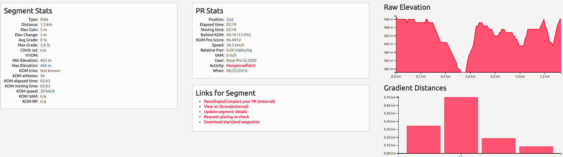The image size is (563, 157).
Task: Click the Gradient Distances chart title
Action: pyautogui.click(x=415, y=88)
